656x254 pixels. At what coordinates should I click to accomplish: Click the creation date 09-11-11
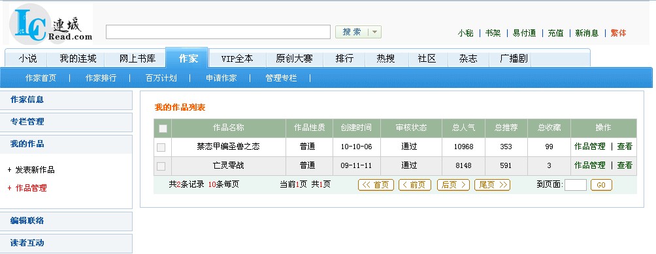(356, 166)
